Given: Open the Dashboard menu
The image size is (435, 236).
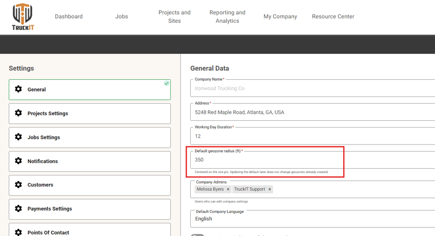Looking at the screenshot, I should pos(69,17).
